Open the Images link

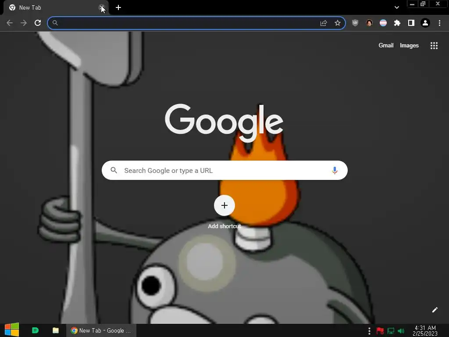coord(409,45)
